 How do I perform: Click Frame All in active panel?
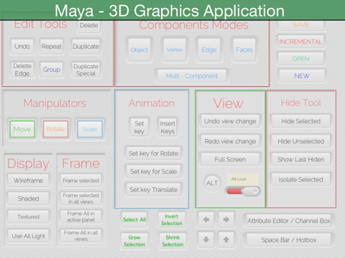click(81, 216)
